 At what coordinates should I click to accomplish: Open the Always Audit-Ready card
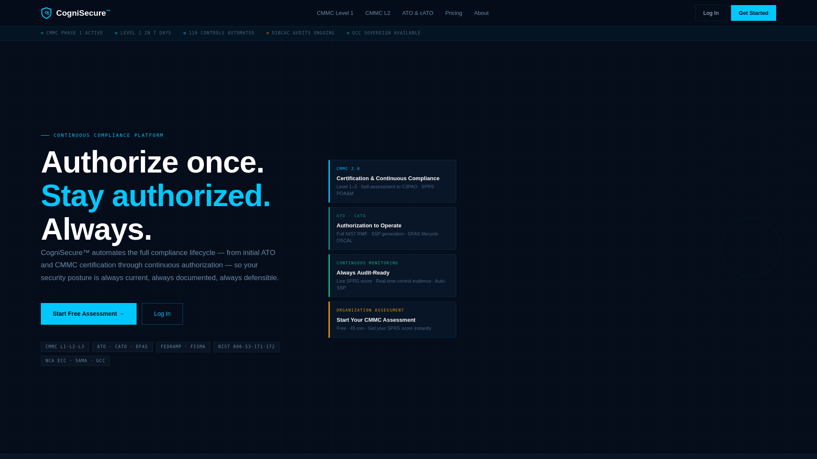[x=392, y=275]
